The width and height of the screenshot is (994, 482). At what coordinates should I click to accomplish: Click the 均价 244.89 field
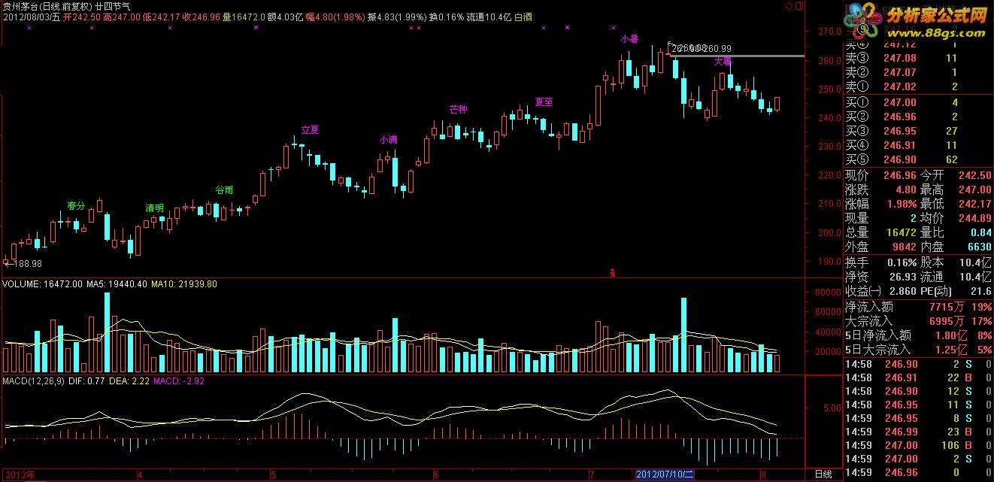[956, 218]
